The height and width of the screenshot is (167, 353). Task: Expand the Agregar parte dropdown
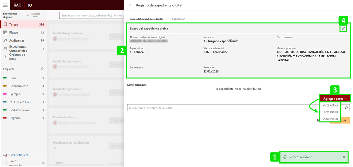[x=335, y=99]
